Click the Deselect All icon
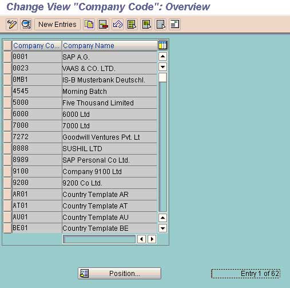This screenshot has width=290, height=288. [161, 24]
